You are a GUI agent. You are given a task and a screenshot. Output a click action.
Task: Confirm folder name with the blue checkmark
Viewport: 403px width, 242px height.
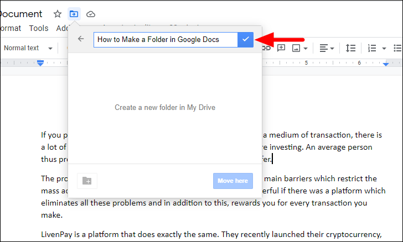(245, 40)
